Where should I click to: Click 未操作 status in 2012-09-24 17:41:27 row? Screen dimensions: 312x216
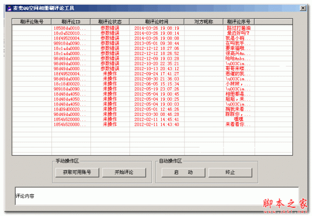pos(110,74)
